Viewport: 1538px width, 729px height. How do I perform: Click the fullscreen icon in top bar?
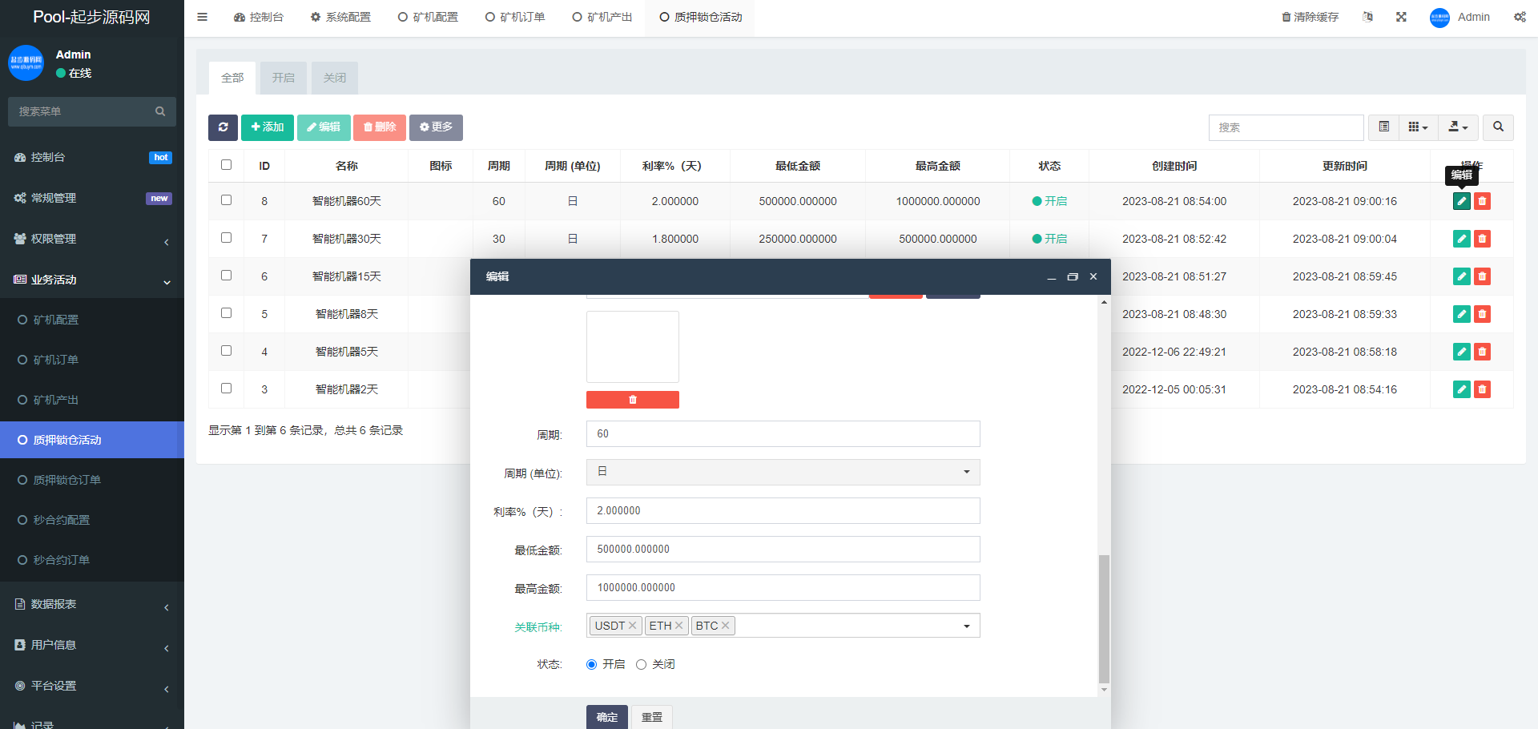coord(1401,17)
